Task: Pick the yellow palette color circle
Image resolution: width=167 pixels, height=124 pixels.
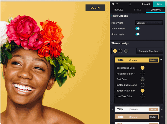Action: pos(115,51)
